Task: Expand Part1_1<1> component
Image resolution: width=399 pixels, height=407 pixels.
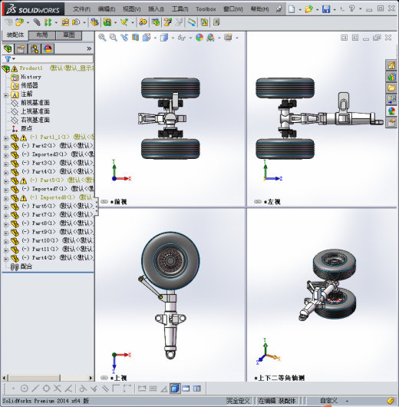Action: [x=5, y=138]
